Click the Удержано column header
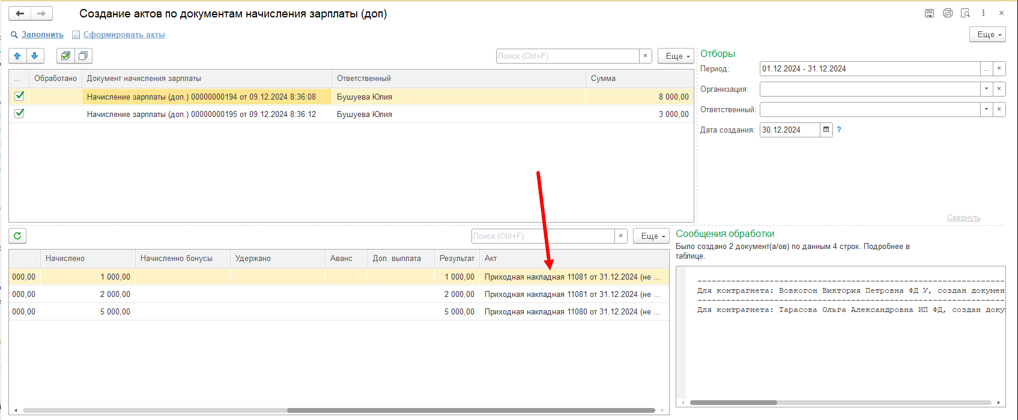 277,259
